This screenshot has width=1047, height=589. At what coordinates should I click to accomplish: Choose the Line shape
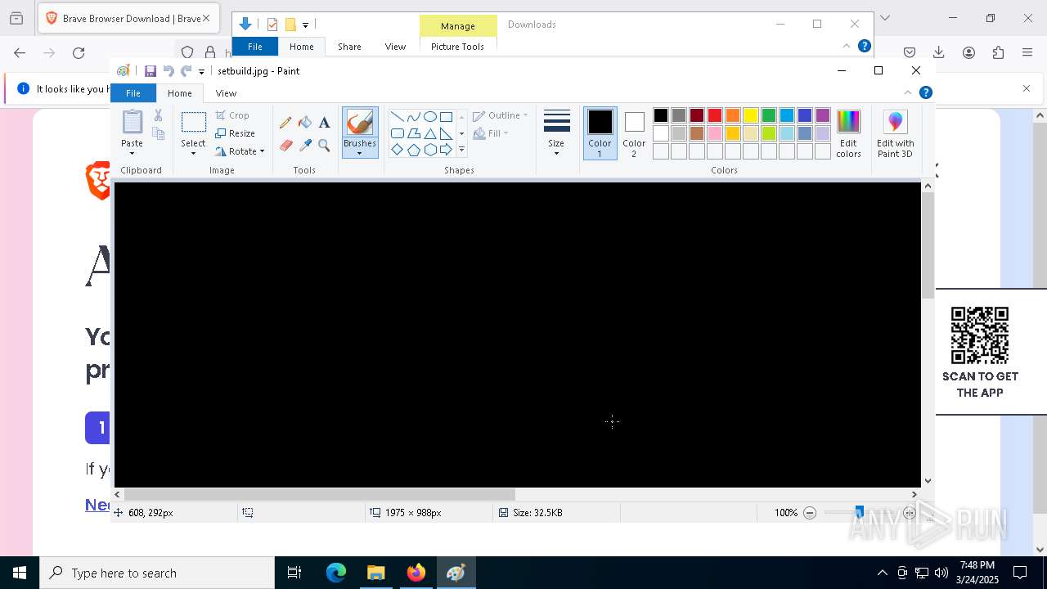[x=397, y=116]
